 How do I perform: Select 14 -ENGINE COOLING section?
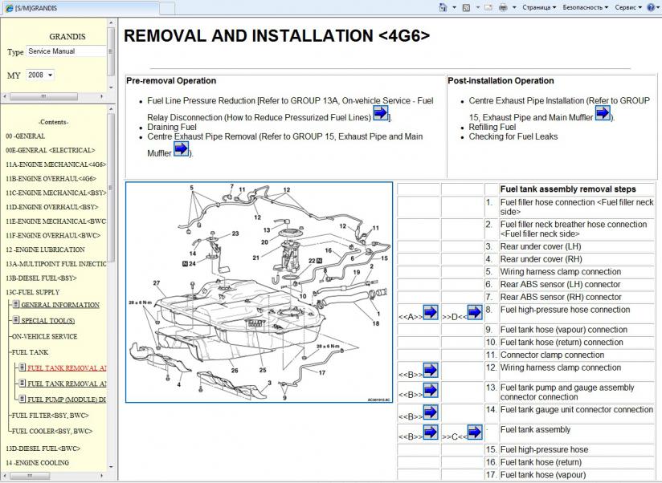37,462
